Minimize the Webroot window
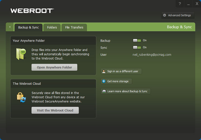This screenshot has width=201, height=140. coord(188,4)
